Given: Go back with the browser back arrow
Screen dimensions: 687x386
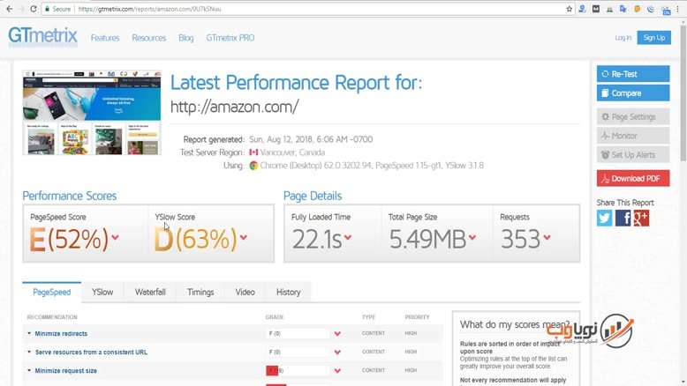Looking at the screenshot, I should point(9,9).
